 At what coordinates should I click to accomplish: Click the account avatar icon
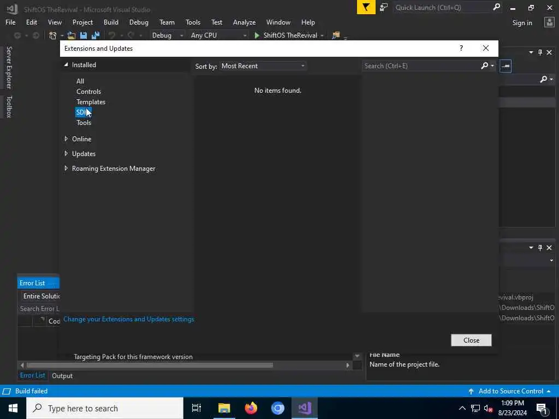549,22
